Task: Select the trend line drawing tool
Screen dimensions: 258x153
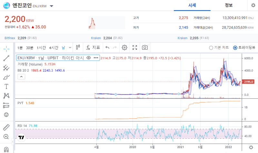Action: pos(6,58)
